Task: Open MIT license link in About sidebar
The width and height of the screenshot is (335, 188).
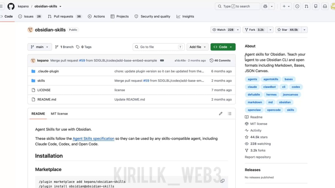Action: [x=256, y=124]
